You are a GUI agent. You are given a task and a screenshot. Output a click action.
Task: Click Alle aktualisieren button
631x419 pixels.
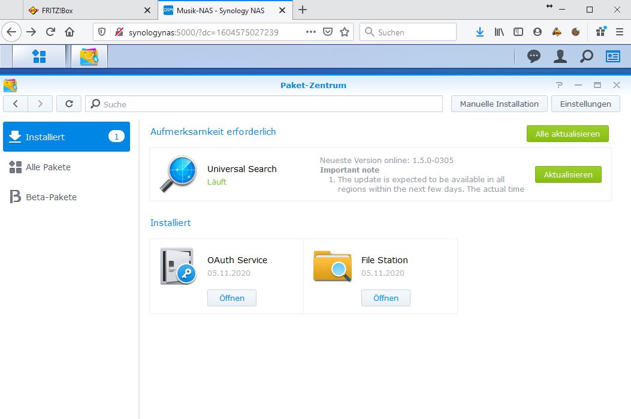coord(567,134)
